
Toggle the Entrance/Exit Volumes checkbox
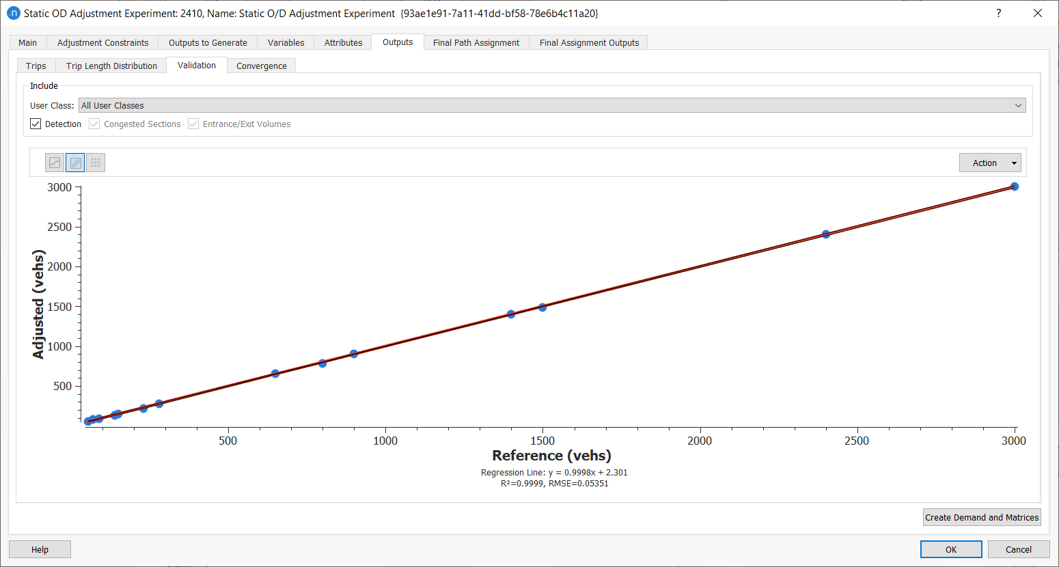pos(194,124)
